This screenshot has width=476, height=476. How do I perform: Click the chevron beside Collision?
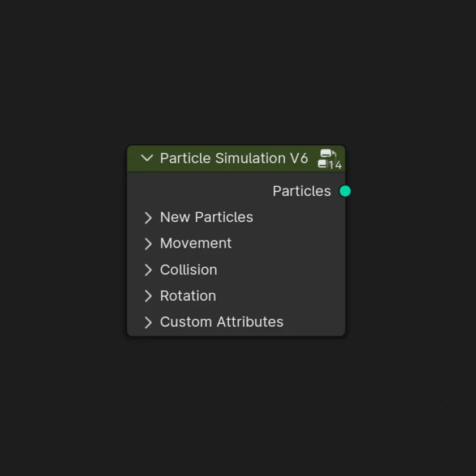[148, 270]
